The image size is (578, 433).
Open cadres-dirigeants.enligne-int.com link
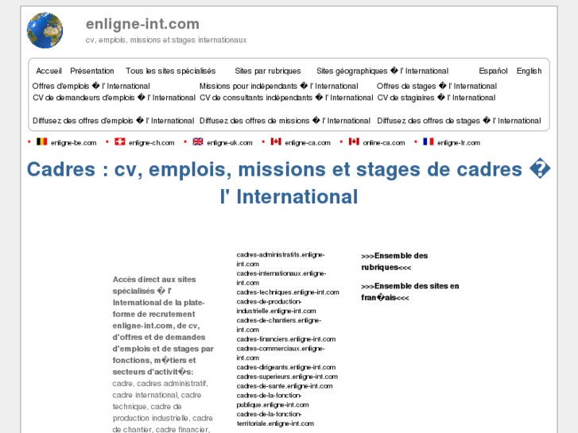point(286,367)
